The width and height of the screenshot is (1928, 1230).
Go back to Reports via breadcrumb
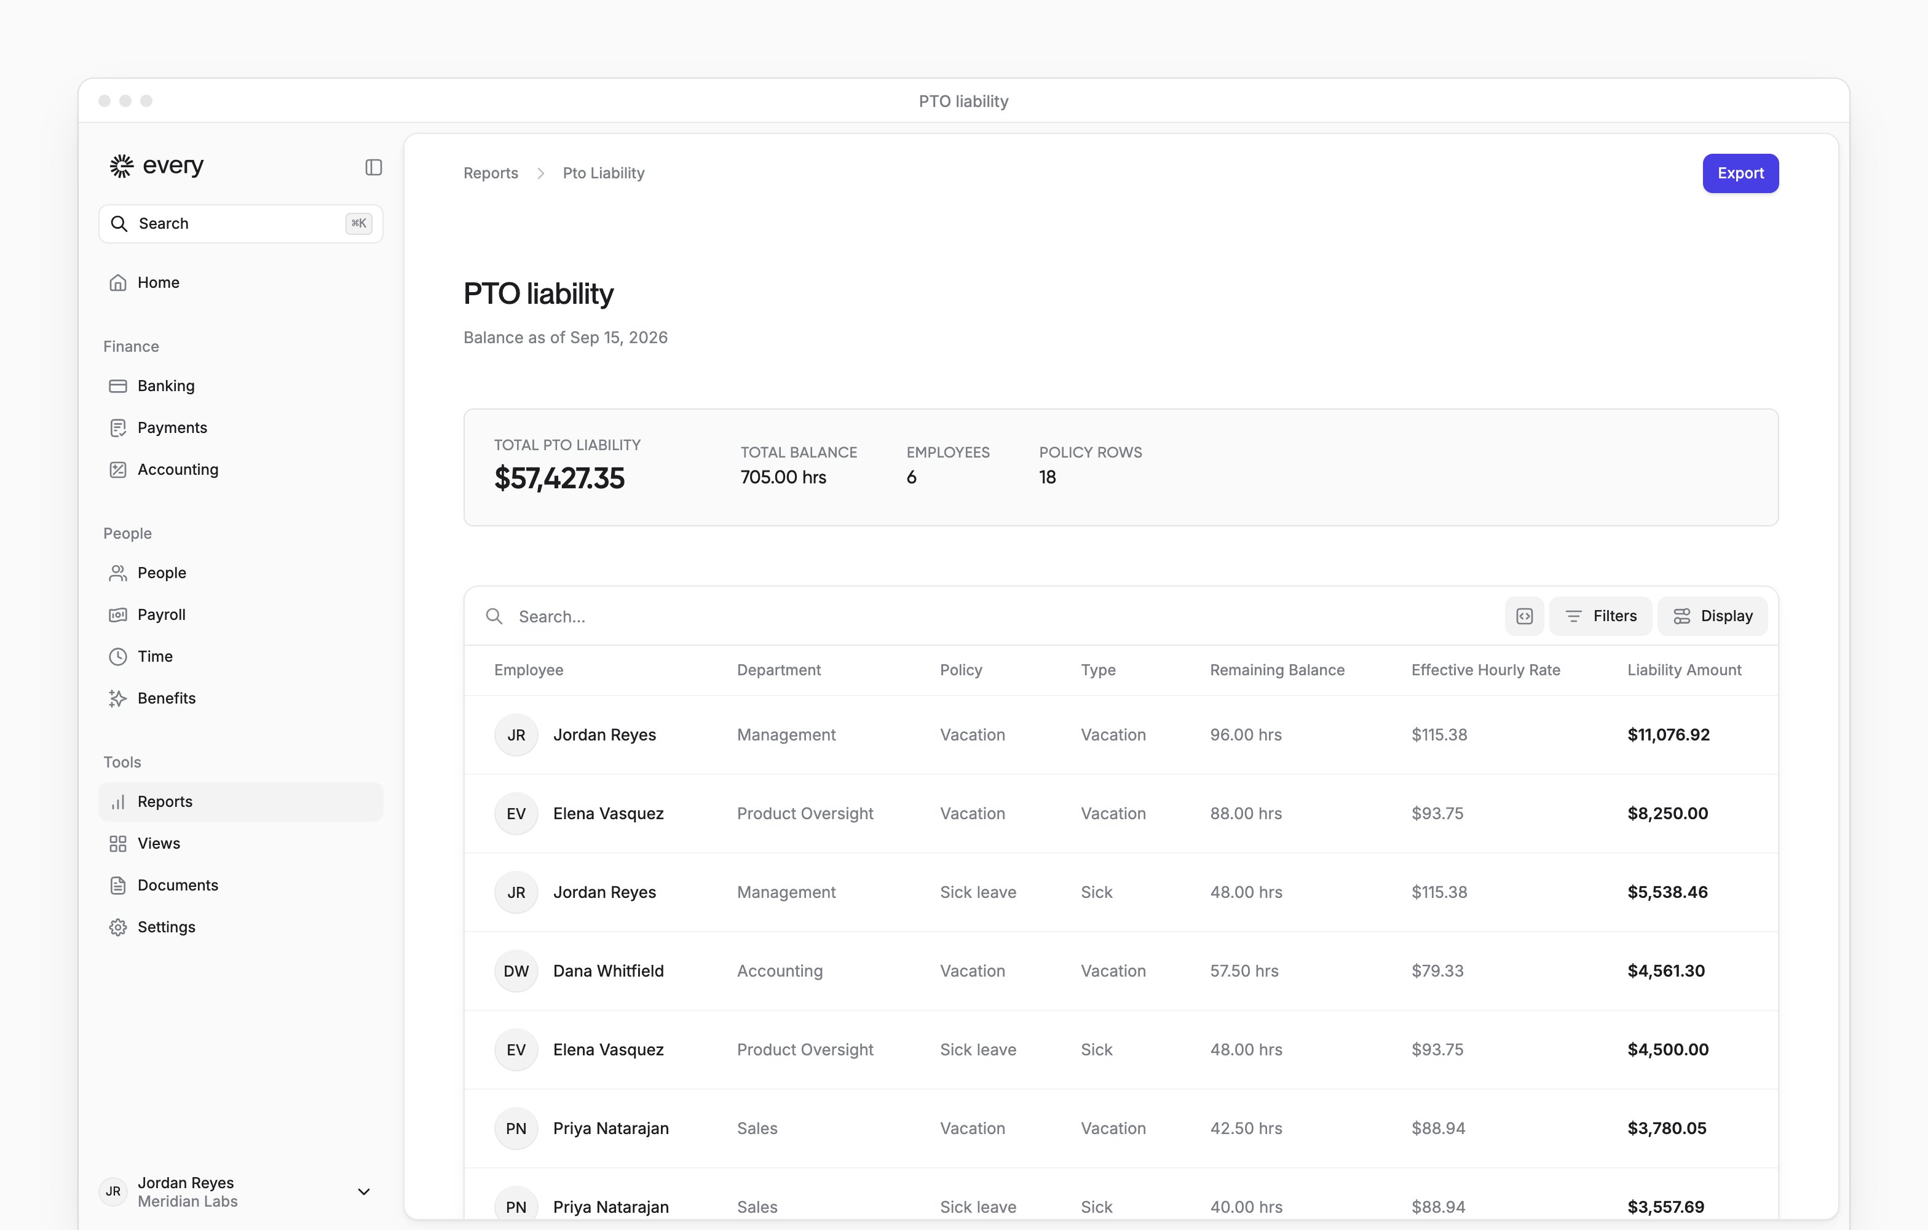pos(491,173)
